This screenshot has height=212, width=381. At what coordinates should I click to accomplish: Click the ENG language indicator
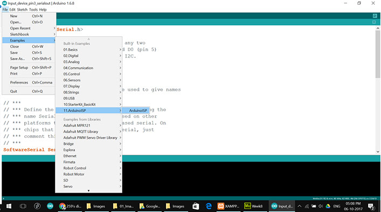pos(336,206)
